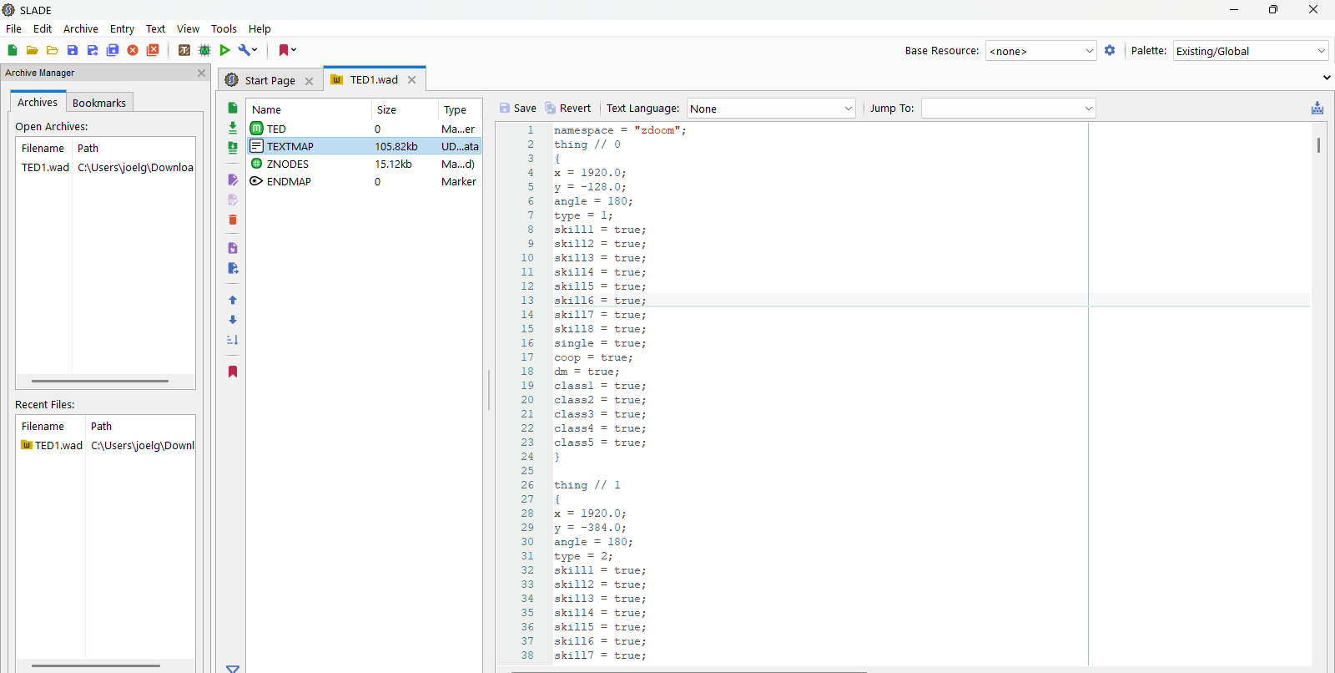1335x673 pixels.
Task: Click Open Archives horizontal scrollbar
Action: pyautogui.click(x=100, y=381)
